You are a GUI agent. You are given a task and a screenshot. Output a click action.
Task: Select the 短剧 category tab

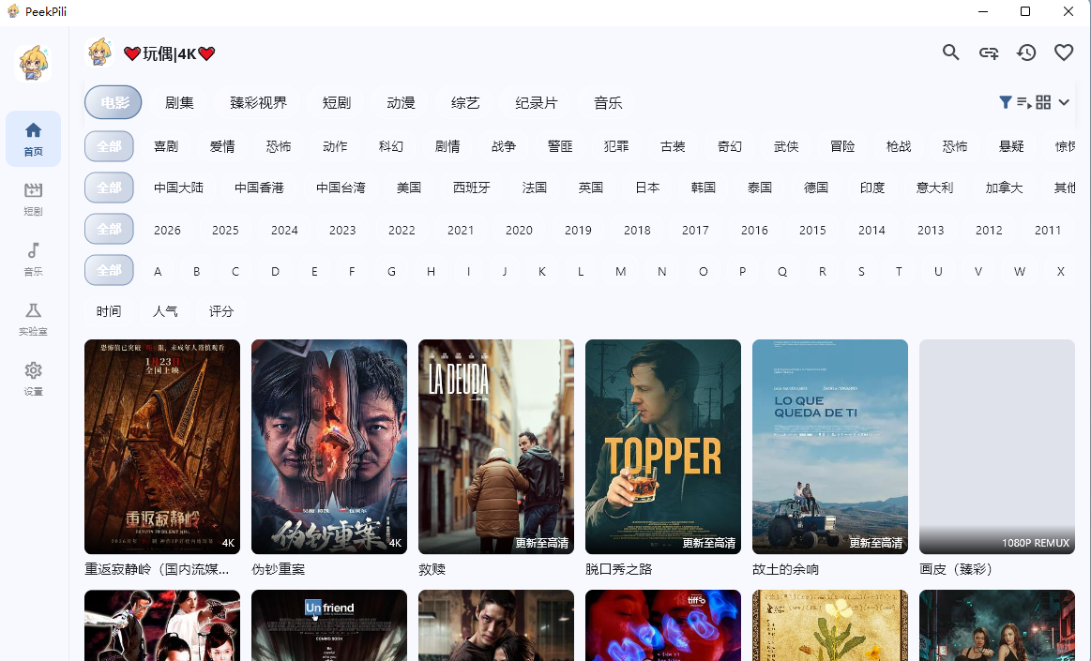click(337, 103)
